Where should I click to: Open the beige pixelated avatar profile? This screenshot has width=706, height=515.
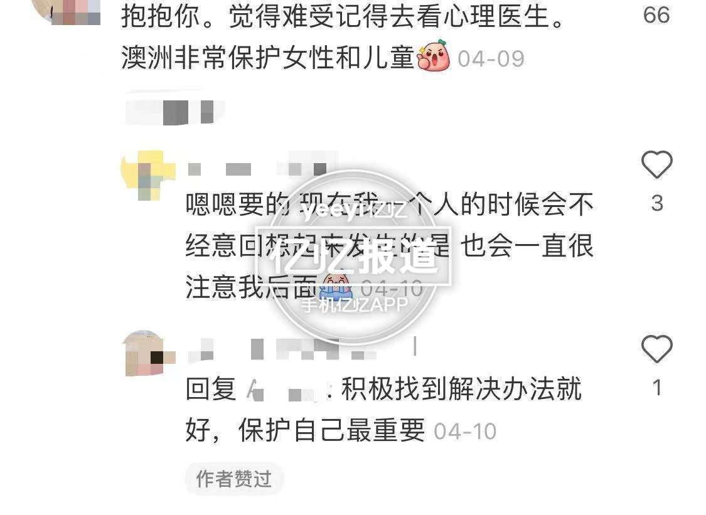pos(149,353)
